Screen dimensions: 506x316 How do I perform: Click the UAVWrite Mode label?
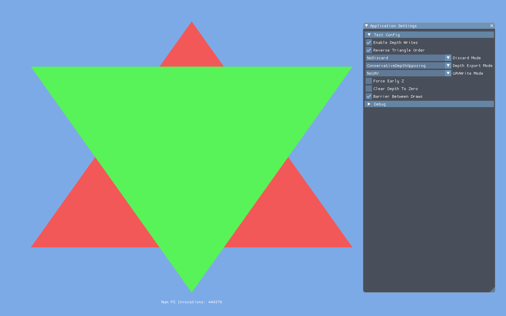468,73
